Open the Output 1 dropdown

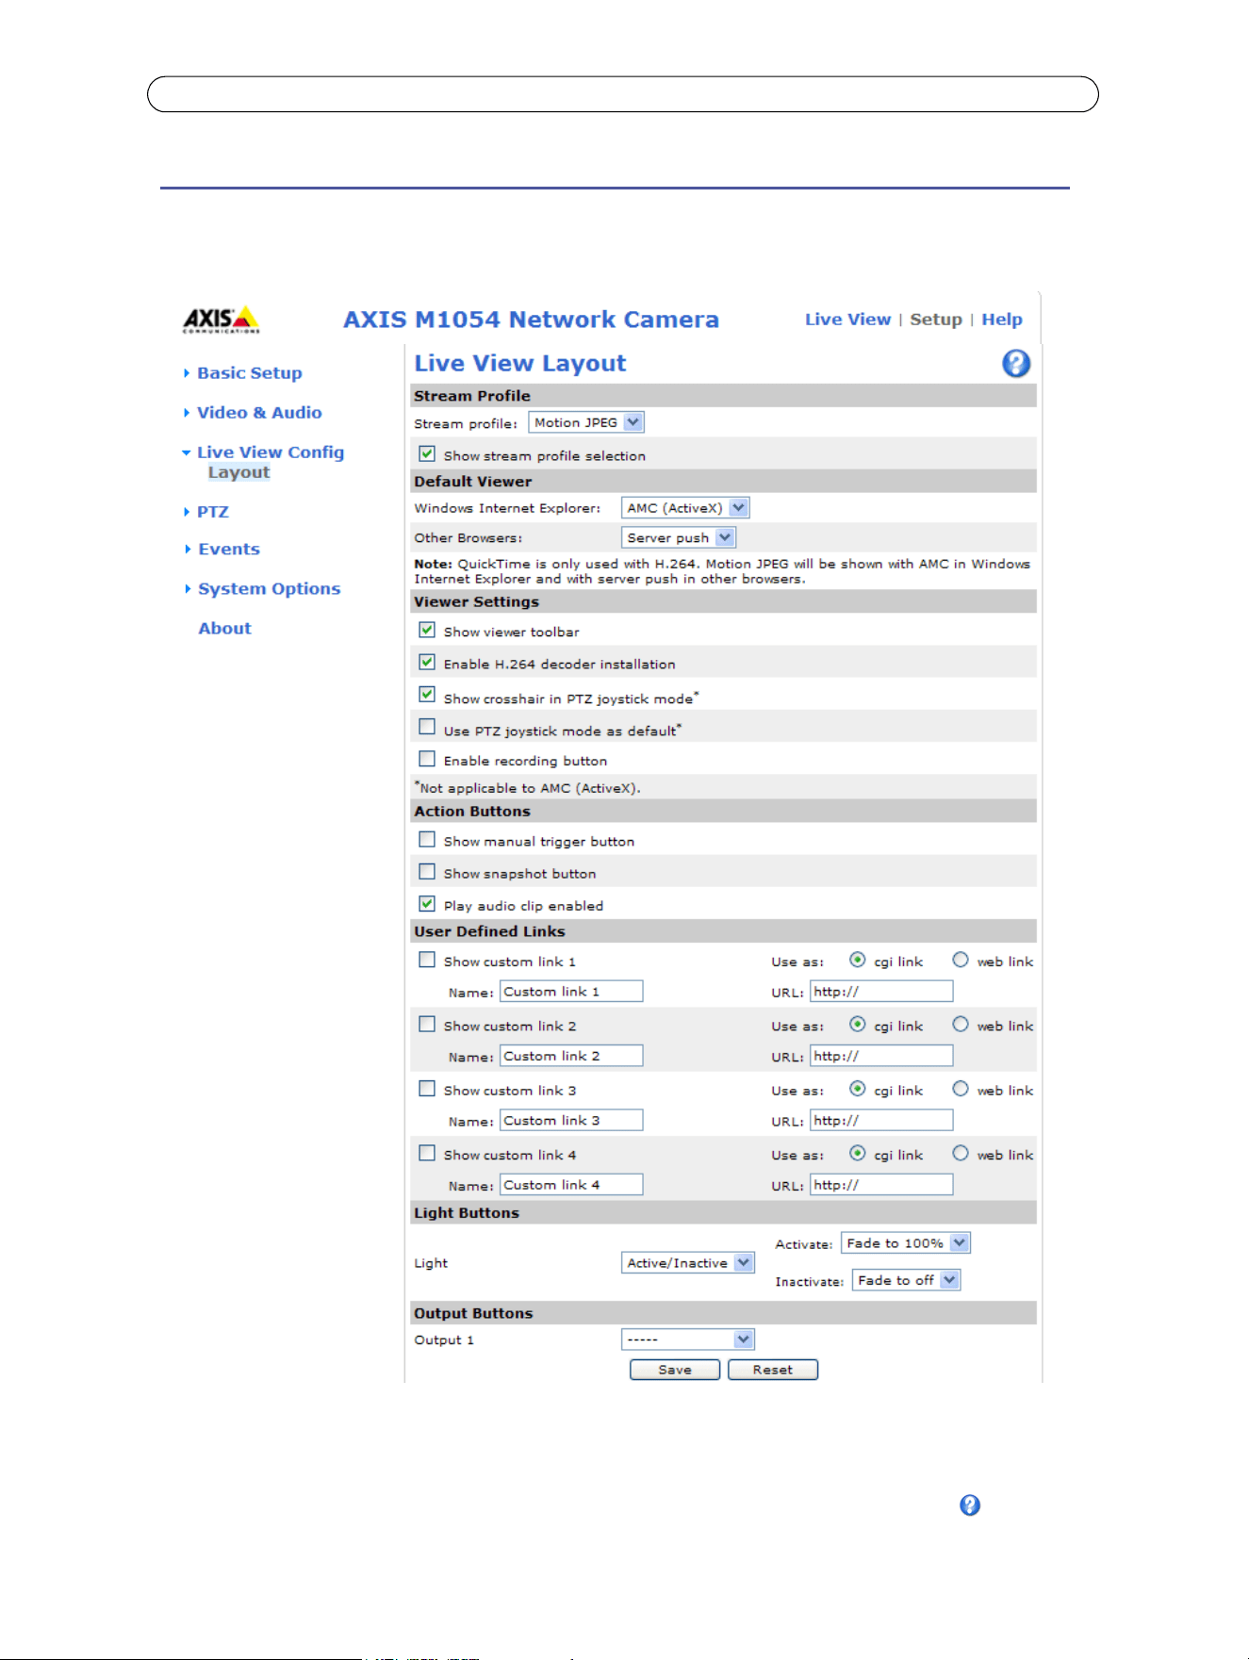pyautogui.click(x=688, y=1340)
